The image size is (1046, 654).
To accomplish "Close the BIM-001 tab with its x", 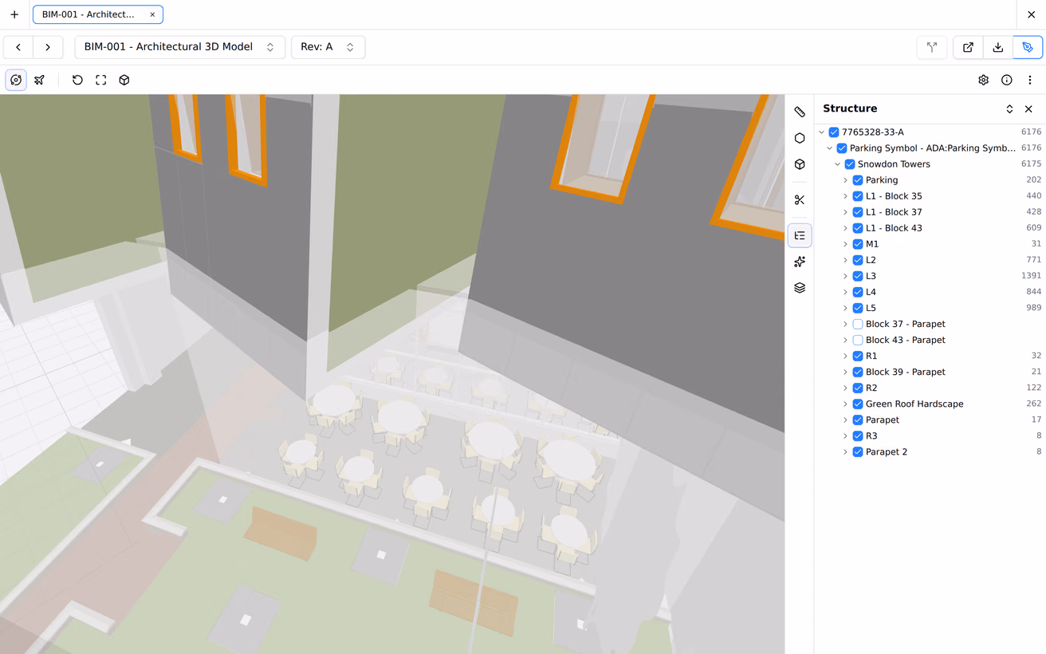I will coord(152,14).
